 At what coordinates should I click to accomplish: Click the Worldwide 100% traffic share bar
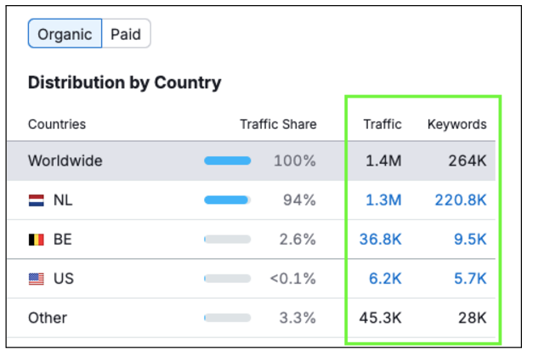(227, 161)
